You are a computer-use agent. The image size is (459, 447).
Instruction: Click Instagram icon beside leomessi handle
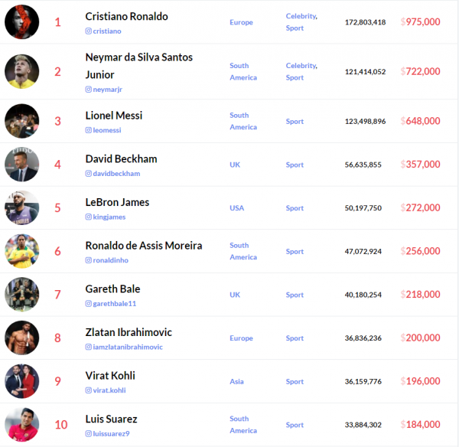(x=89, y=130)
